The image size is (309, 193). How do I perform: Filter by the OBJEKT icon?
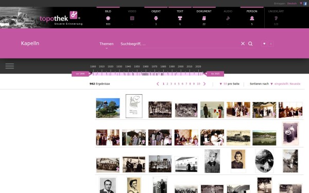[x=156, y=19]
